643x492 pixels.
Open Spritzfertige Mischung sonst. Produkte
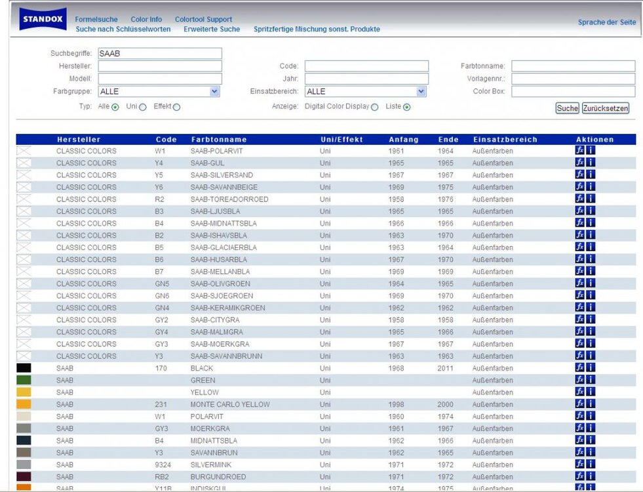point(317,29)
